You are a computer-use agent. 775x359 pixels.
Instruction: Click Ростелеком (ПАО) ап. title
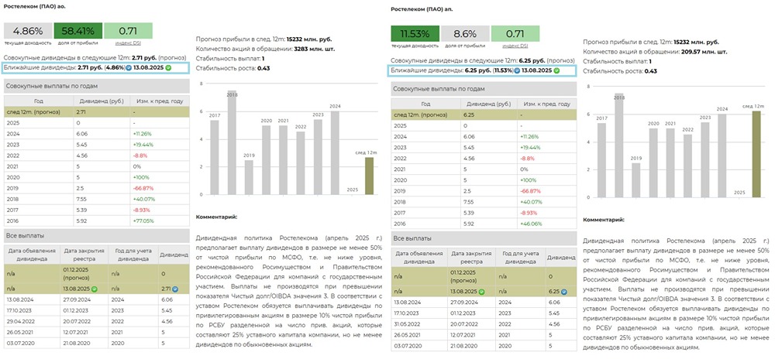tap(421, 9)
